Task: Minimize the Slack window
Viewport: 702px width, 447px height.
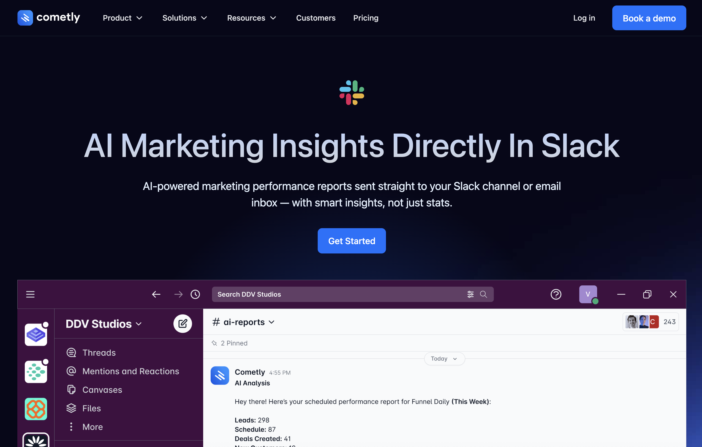Action: pos(621,294)
